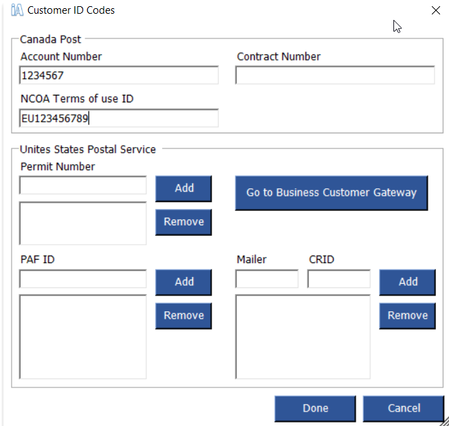Image resolution: width=449 pixels, height=426 pixels.
Task: Click the CRID input field
Action: 338,279
